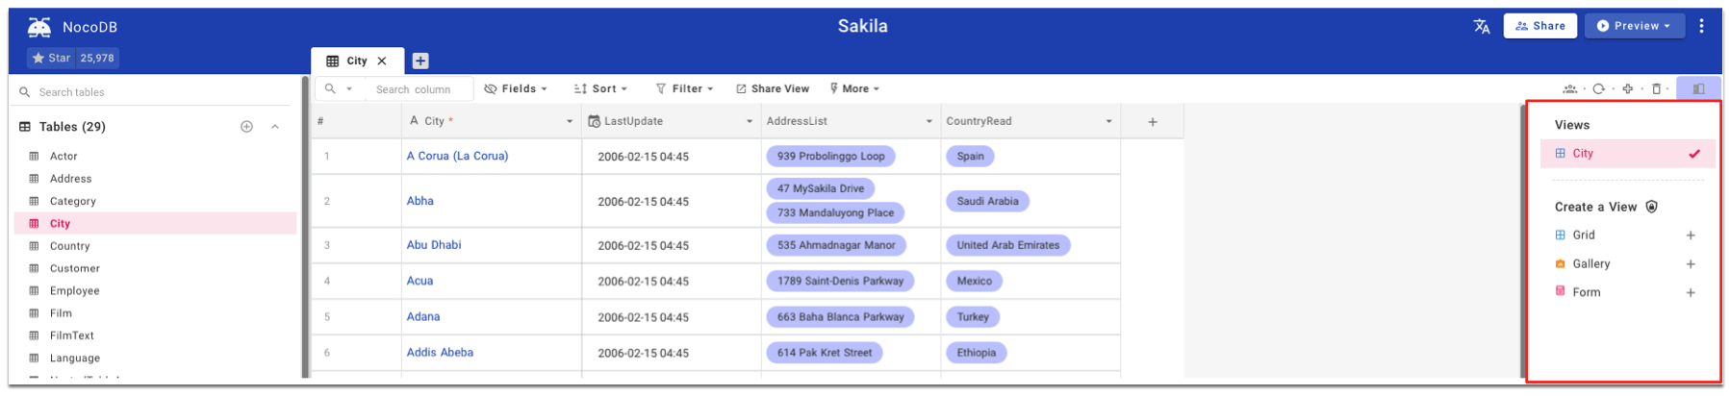Click into Search column field
The image size is (1730, 396).
(x=420, y=89)
